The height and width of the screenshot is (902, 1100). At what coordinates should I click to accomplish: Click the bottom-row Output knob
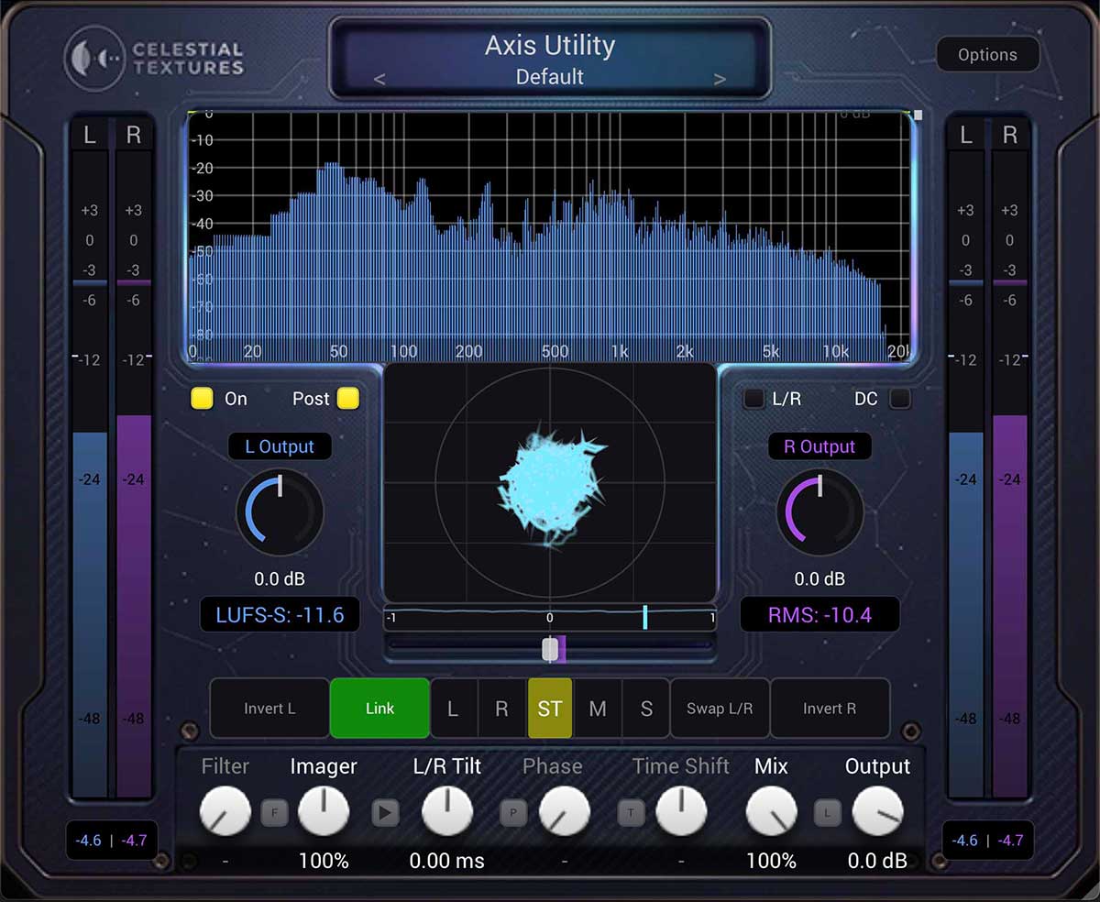pyautogui.click(x=877, y=811)
